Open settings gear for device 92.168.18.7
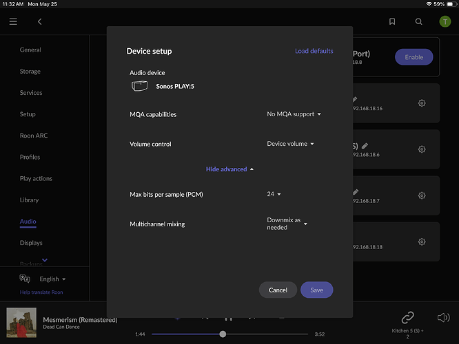This screenshot has height=344, width=459. coord(422,195)
